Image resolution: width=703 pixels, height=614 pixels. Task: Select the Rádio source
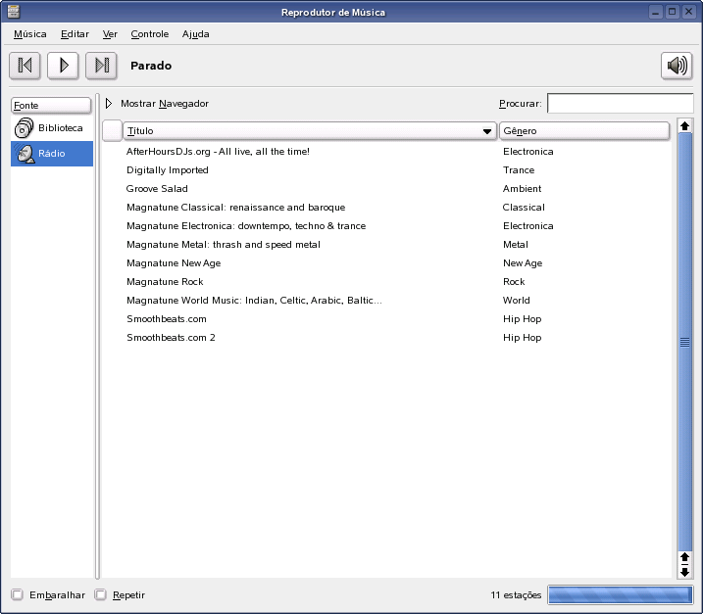pos(52,154)
